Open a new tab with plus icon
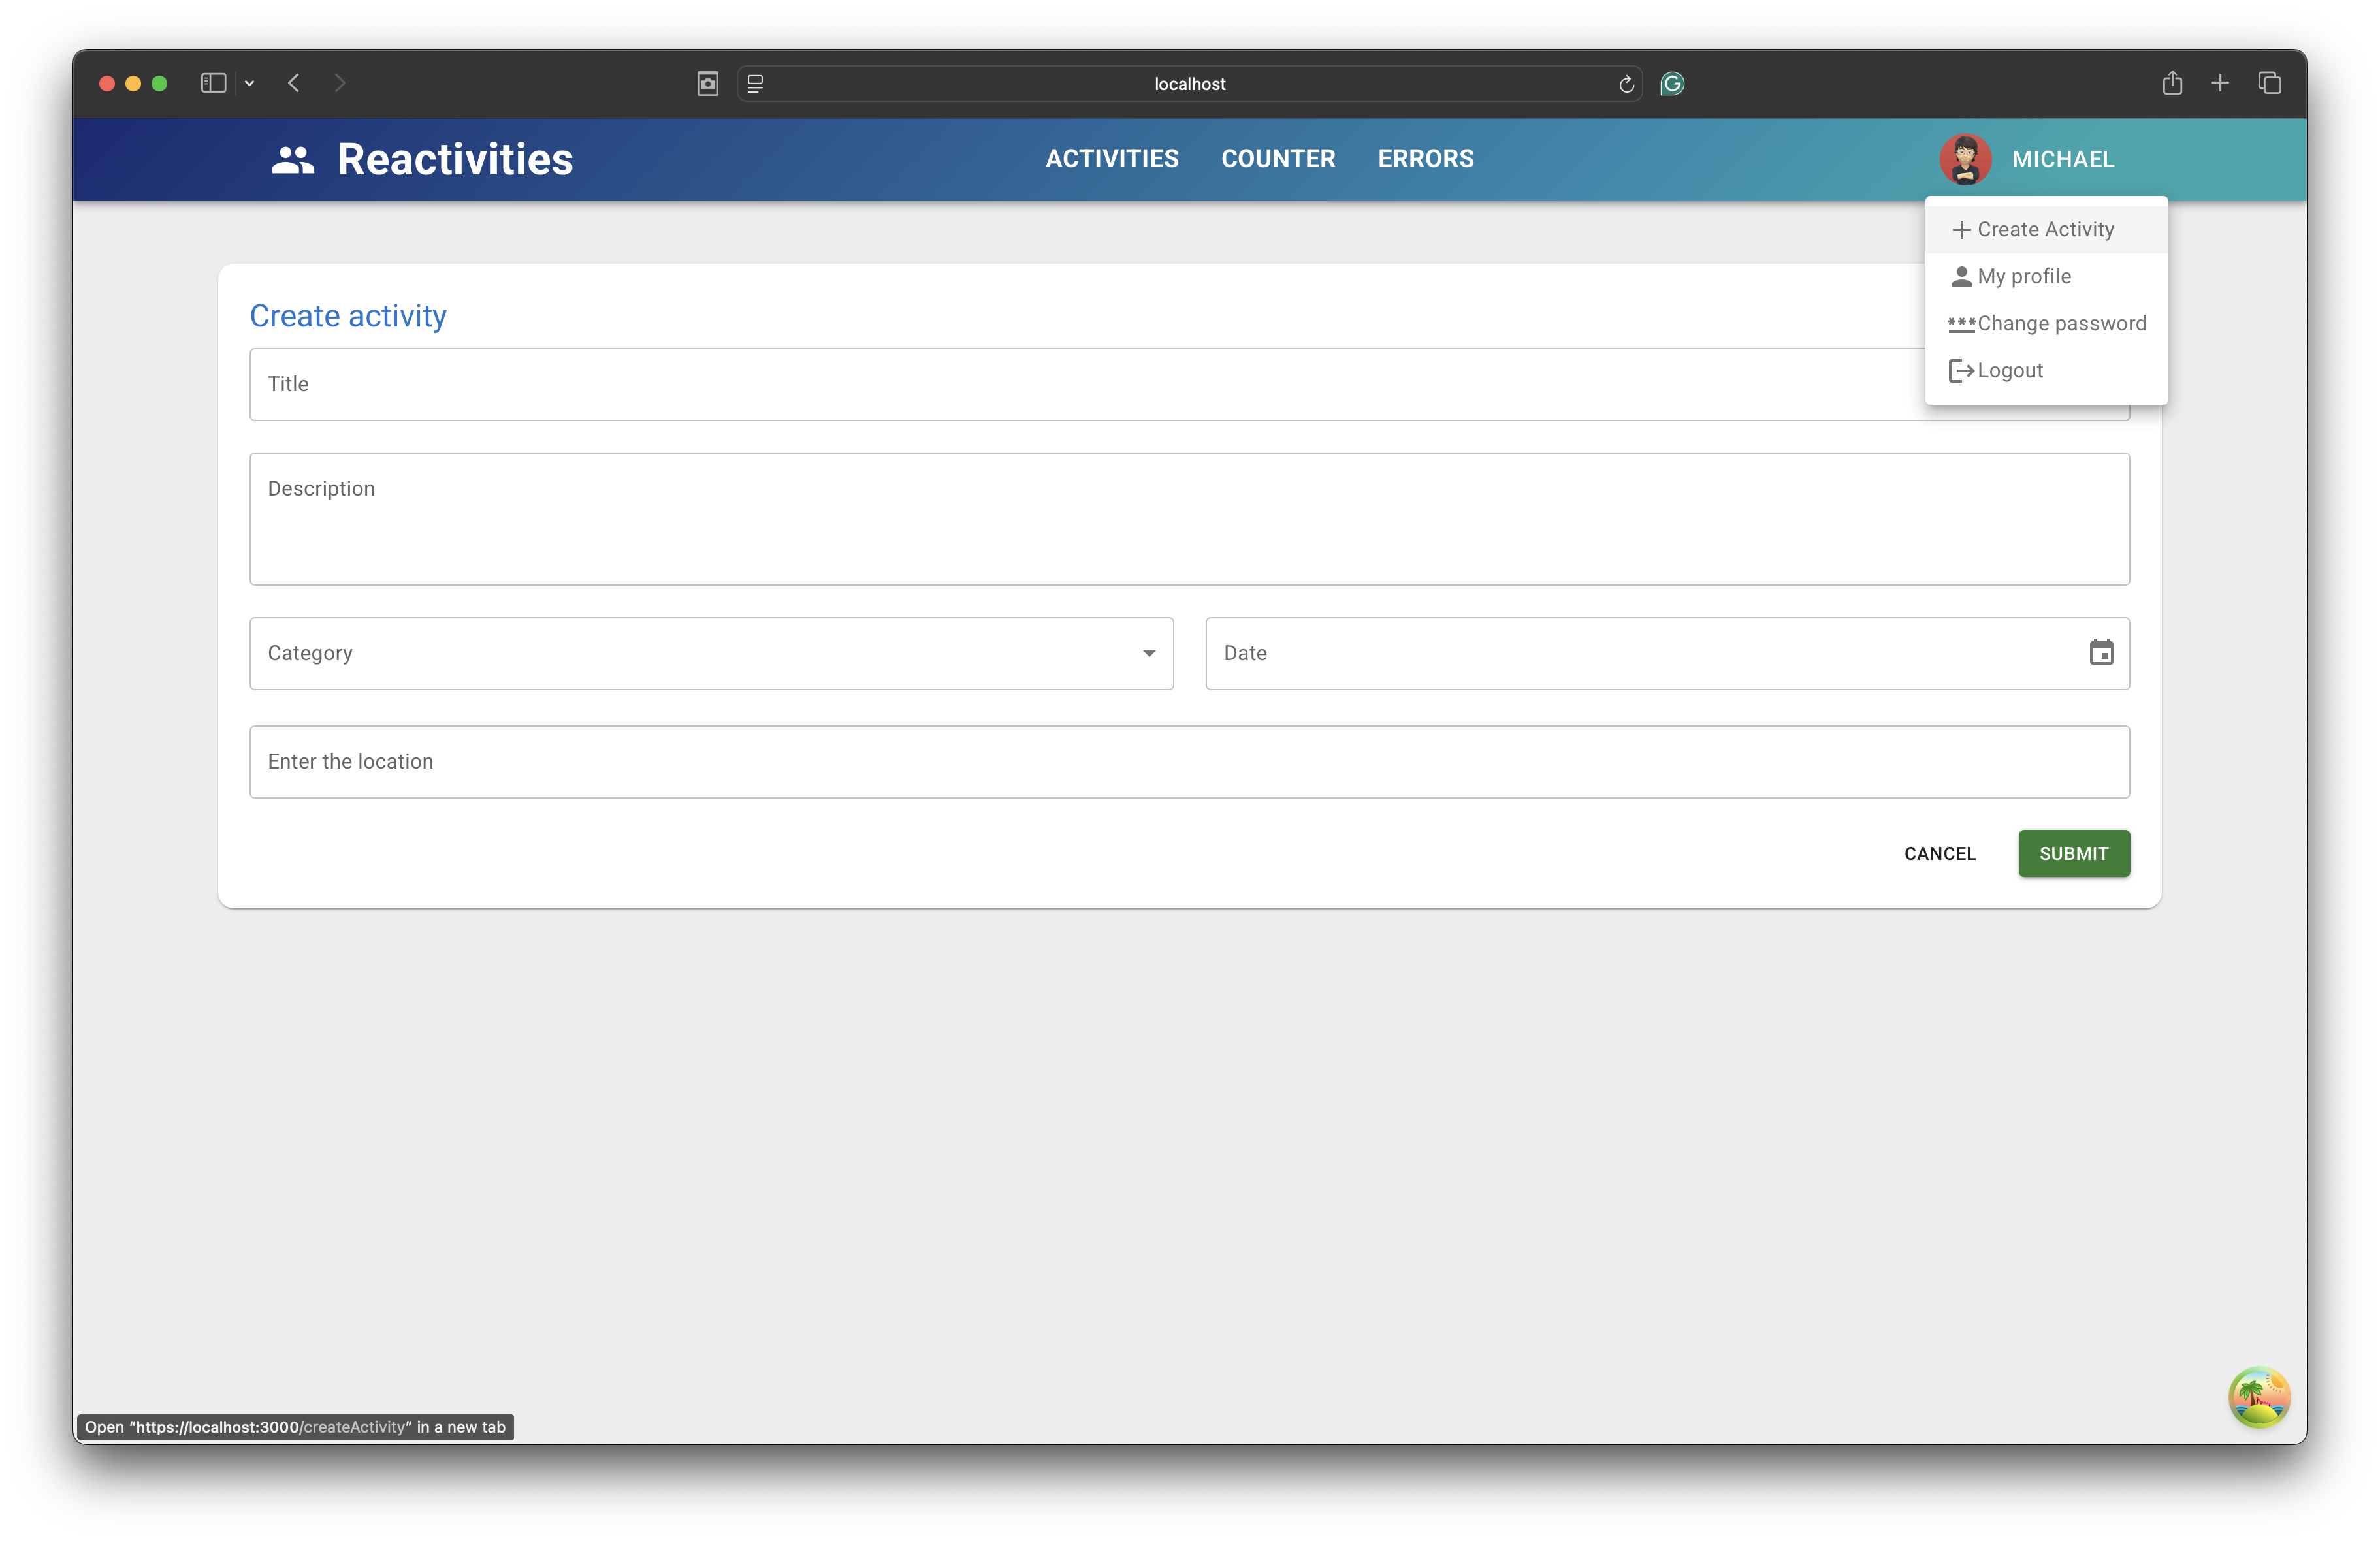 tap(2220, 83)
